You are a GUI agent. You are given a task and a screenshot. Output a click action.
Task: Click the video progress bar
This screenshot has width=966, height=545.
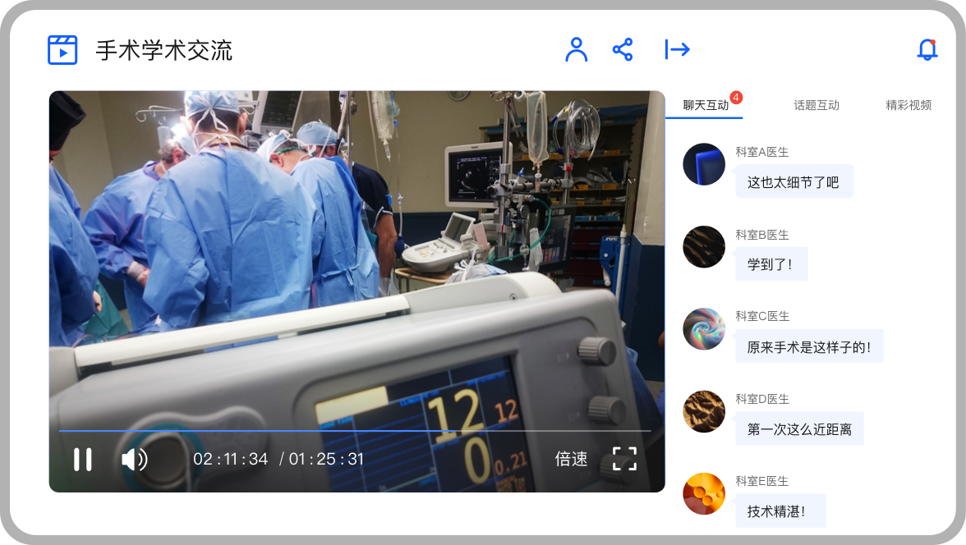355,430
